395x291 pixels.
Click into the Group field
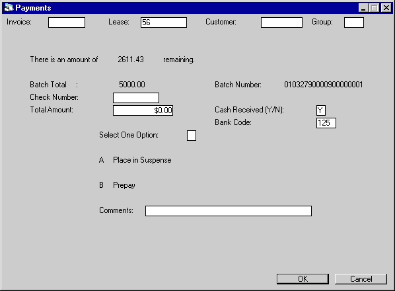click(x=354, y=22)
